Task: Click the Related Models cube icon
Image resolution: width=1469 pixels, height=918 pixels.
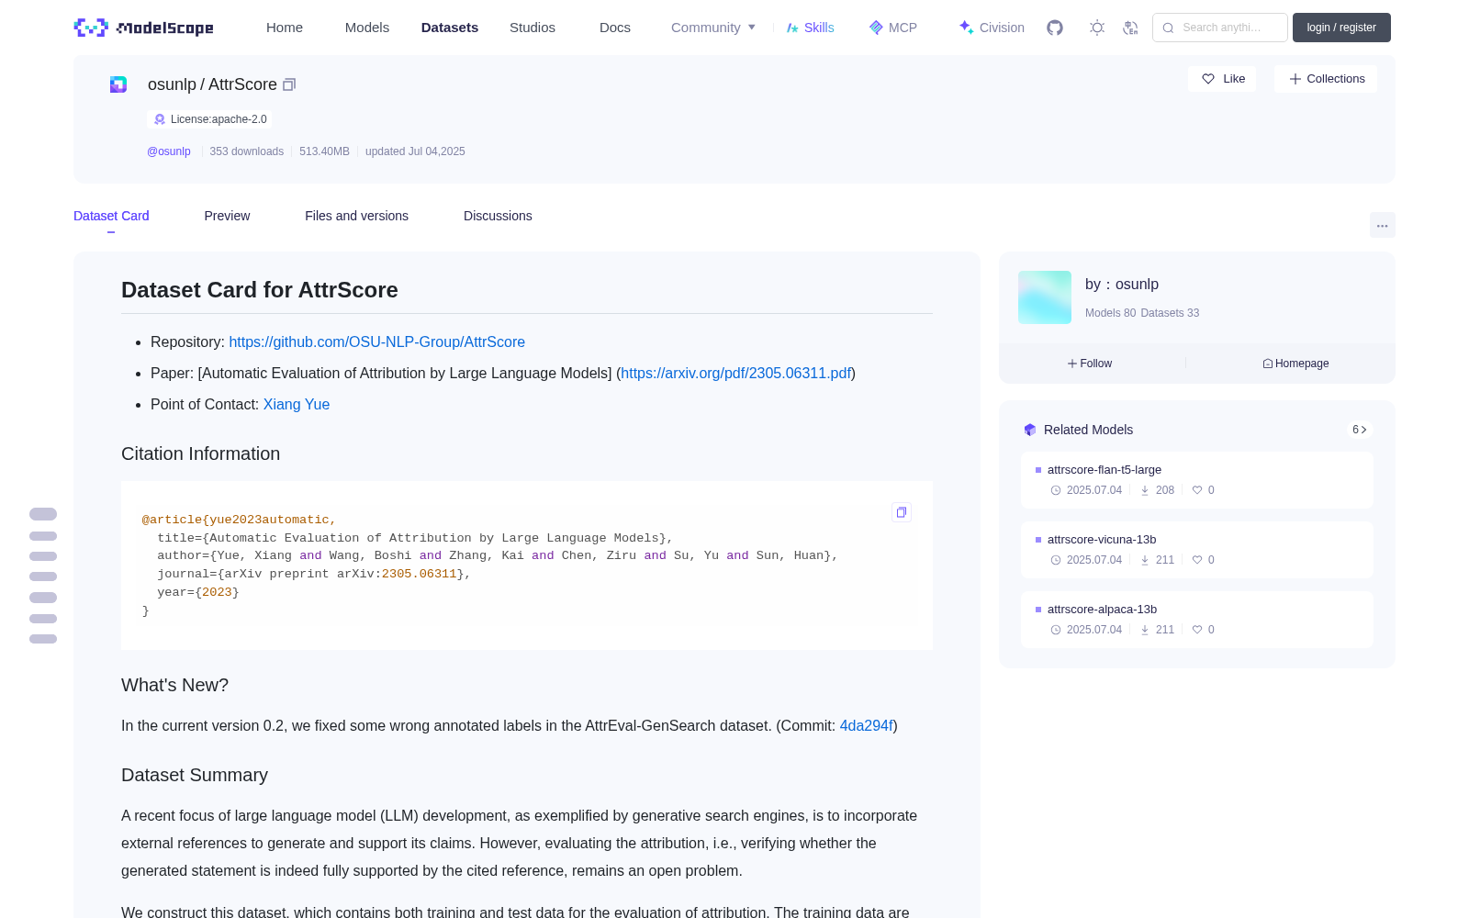Action: [1030, 430]
